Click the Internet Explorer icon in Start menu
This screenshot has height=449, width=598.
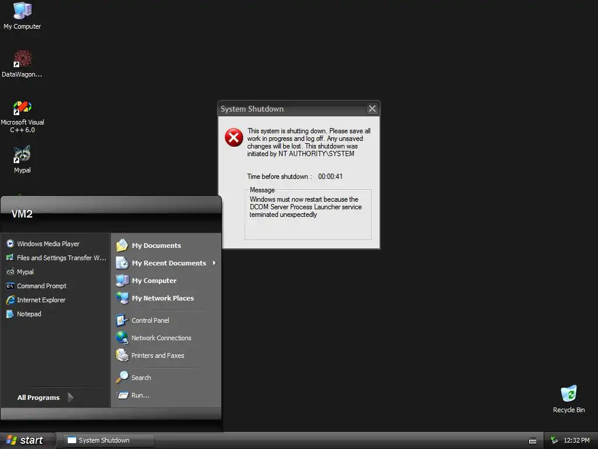click(11, 300)
